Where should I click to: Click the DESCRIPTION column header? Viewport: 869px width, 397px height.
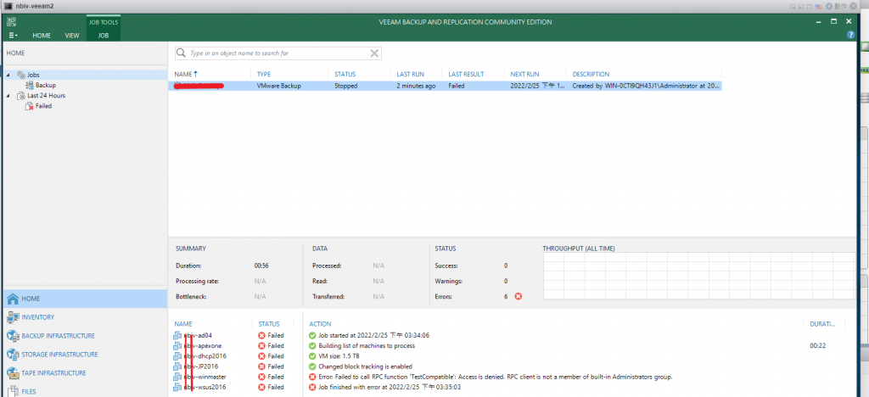tap(591, 74)
